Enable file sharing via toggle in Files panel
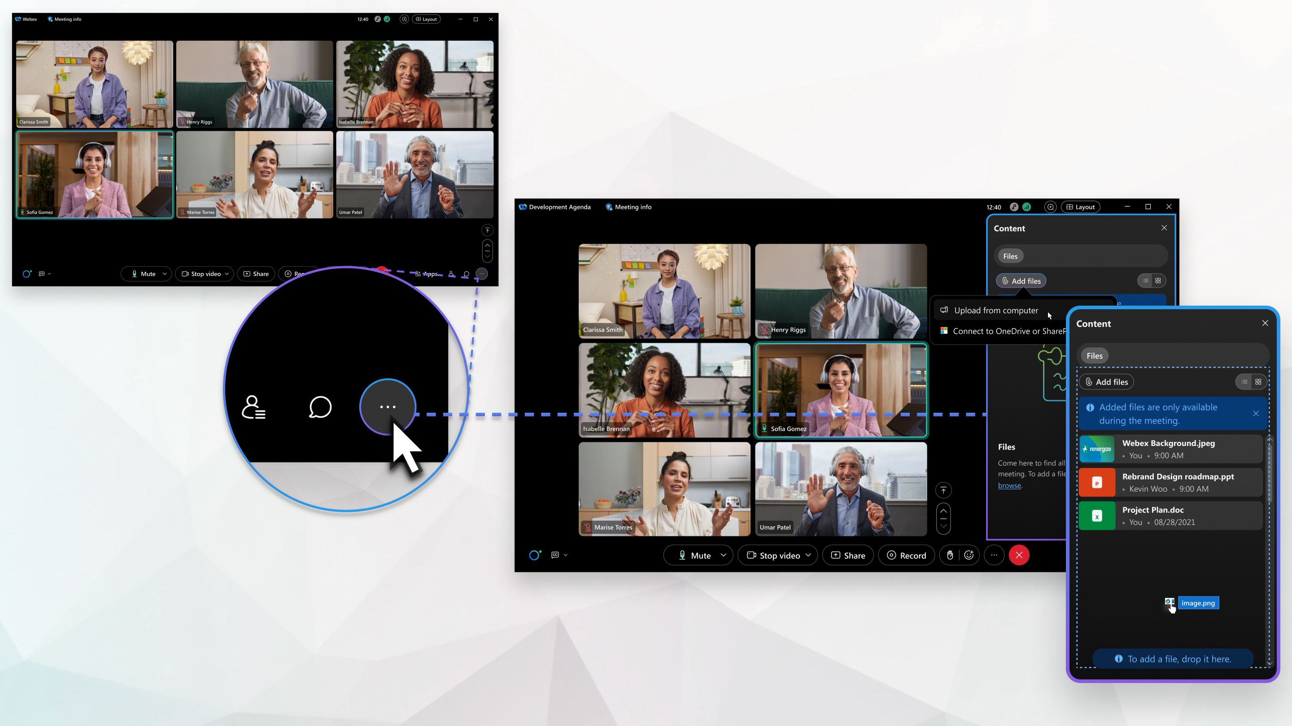The height and width of the screenshot is (726, 1292). click(x=1152, y=280)
